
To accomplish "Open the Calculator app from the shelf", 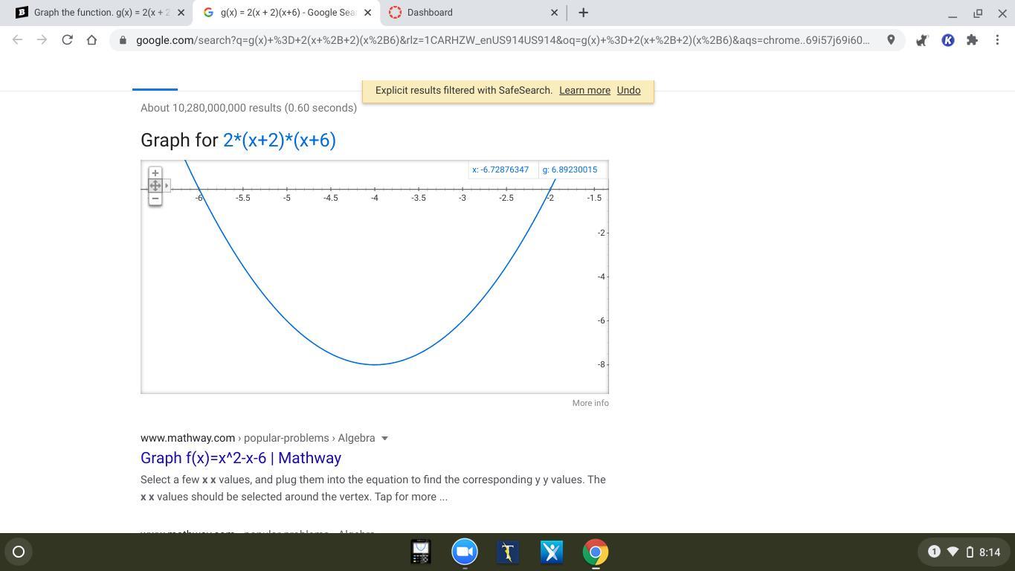I will (x=421, y=552).
